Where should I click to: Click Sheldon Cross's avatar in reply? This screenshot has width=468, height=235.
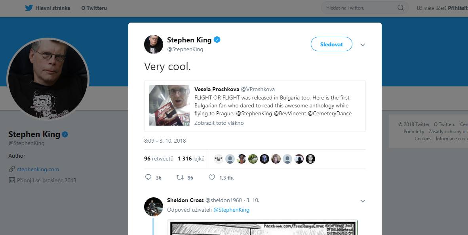coord(154,207)
